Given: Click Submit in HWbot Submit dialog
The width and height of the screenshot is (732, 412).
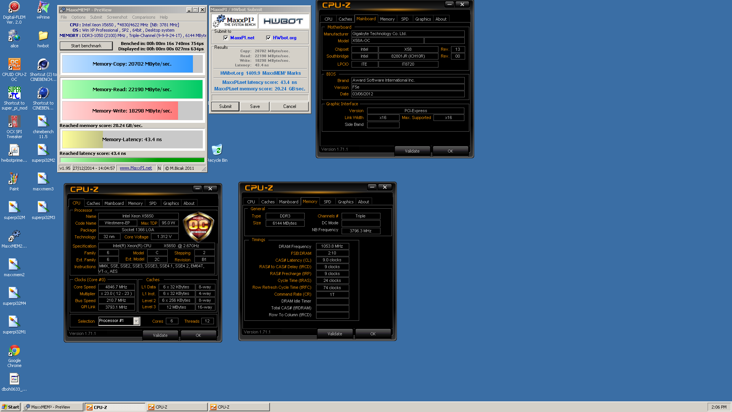Looking at the screenshot, I should [225, 106].
